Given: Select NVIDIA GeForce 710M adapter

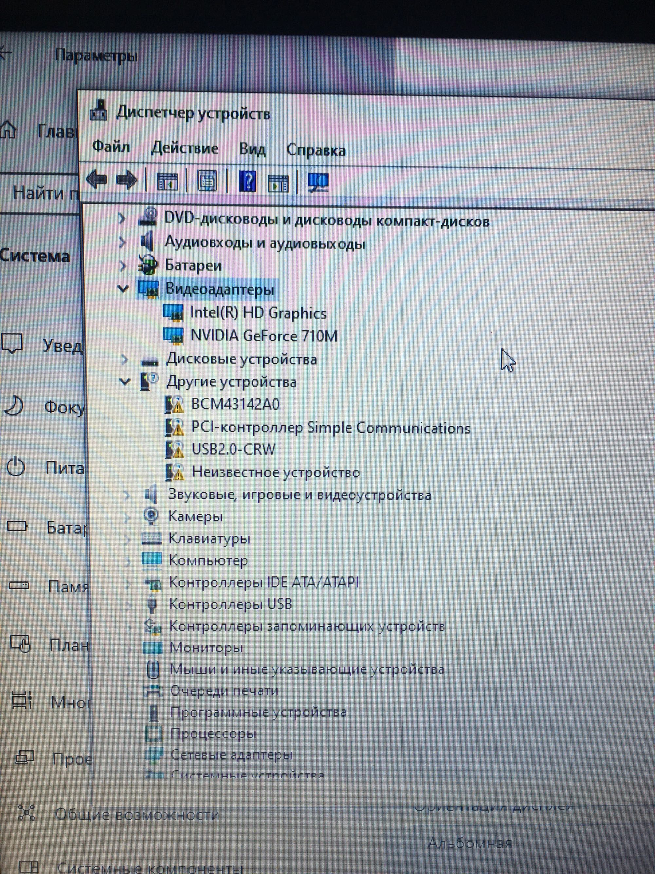Looking at the screenshot, I should point(264,336).
